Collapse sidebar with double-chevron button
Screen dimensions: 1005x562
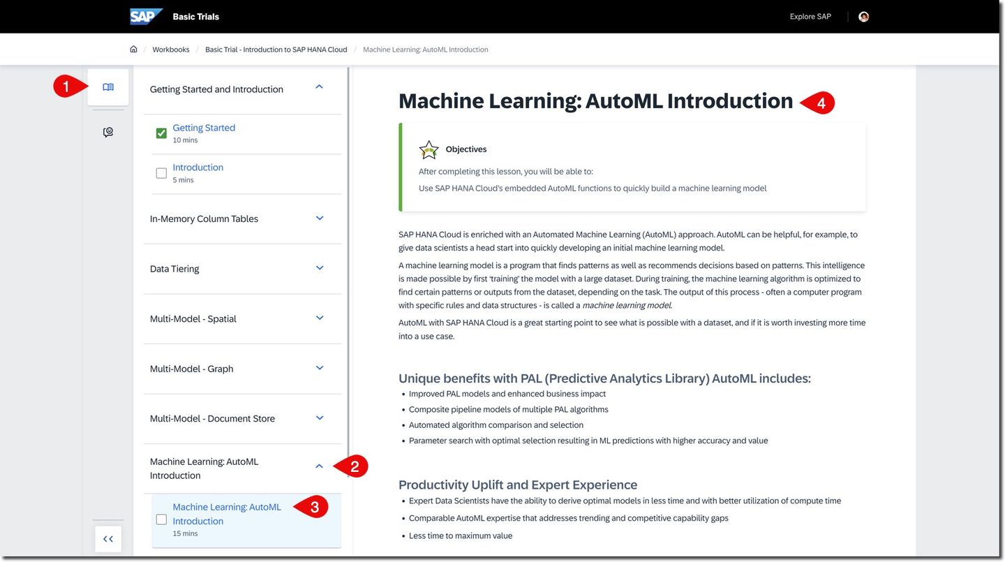click(108, 539)
